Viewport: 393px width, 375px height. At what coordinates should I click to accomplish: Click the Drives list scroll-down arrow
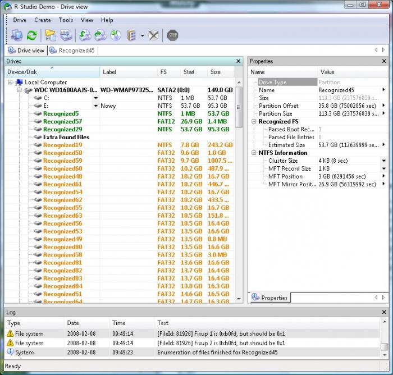239,299
